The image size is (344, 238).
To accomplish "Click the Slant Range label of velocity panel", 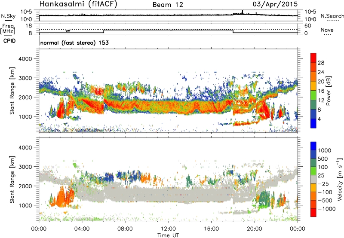I will pos(12,180).
